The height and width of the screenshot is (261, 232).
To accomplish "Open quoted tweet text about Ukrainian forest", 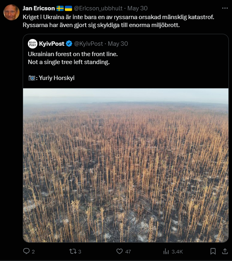I will tap(73, 58).
